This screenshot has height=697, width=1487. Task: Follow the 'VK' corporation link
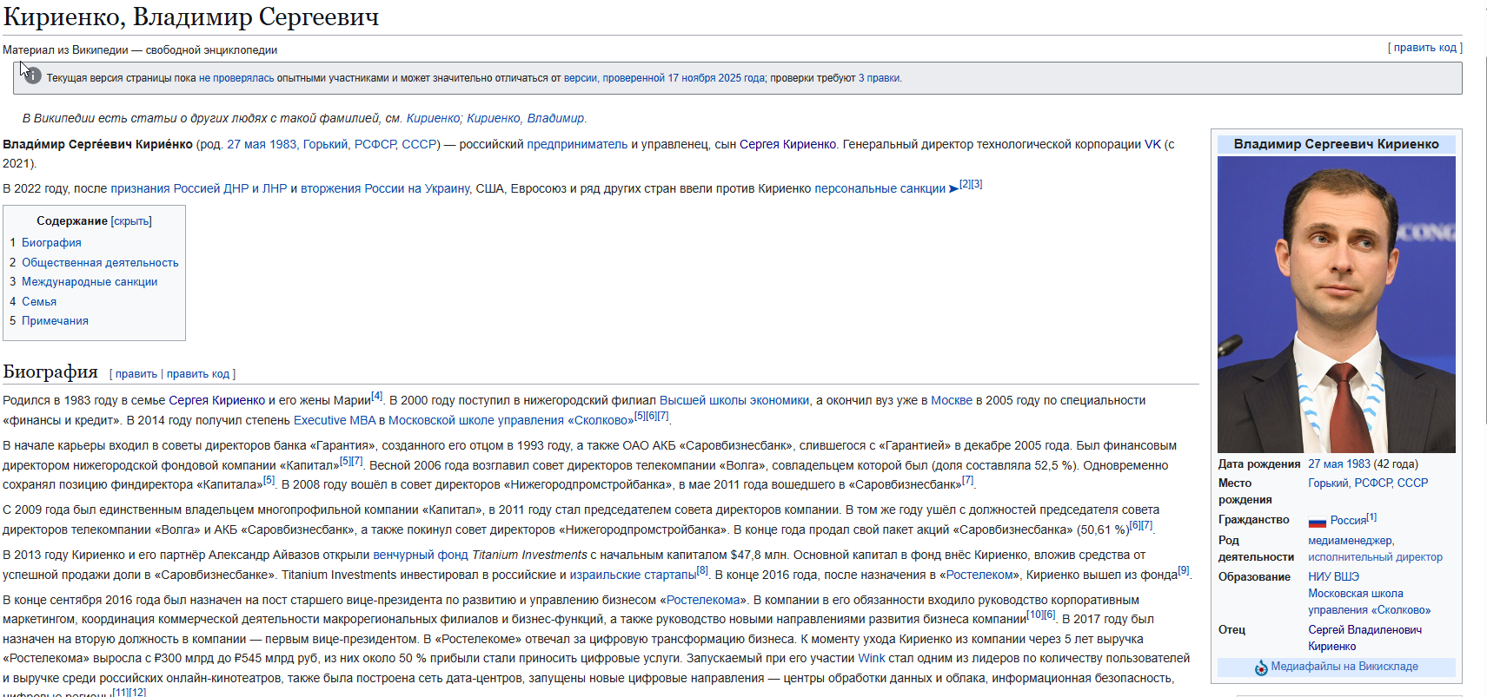coord(1152,144)
